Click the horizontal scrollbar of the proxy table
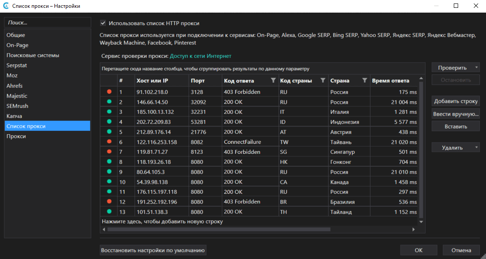Viewport: 486px width, 259px height. (x=219, y=229)
